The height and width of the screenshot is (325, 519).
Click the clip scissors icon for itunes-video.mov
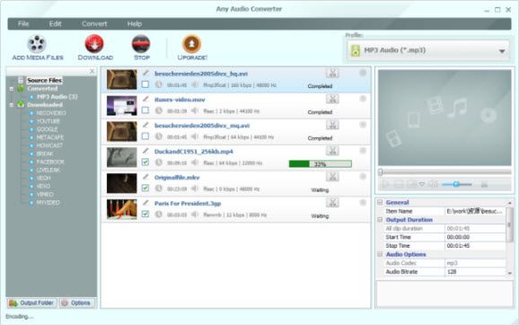pos(332,99)
